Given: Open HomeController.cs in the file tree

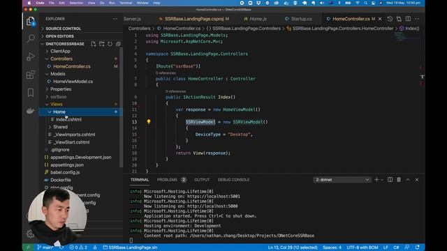Looking at the screenshot, I should pyautogui.click(x=72, y=66).
